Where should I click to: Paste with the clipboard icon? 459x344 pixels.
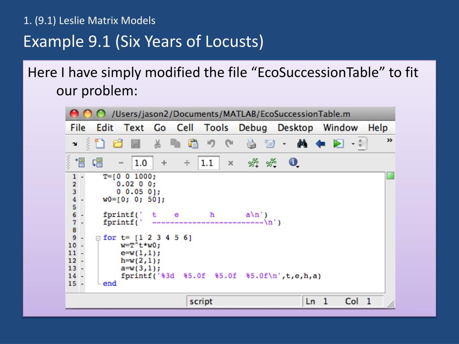point(193,143)
